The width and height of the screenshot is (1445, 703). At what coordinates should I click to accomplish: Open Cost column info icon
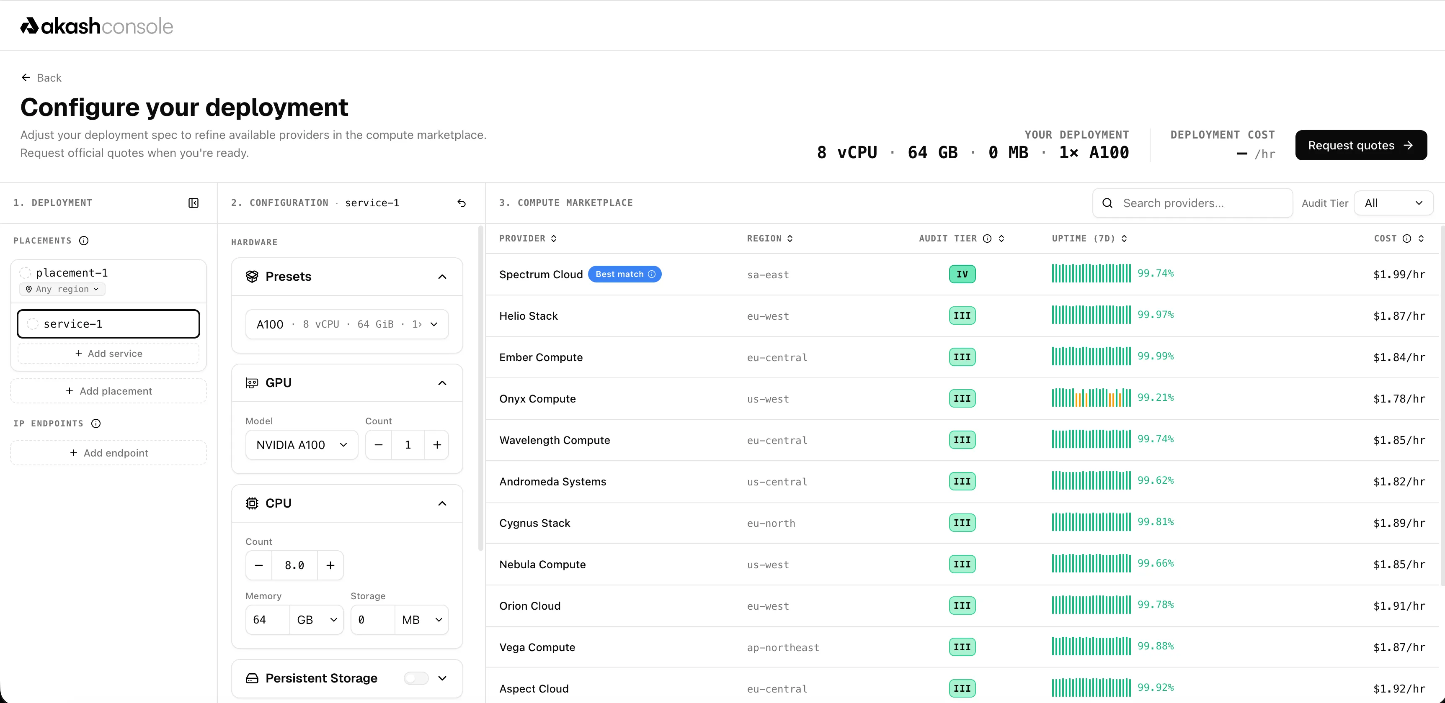click(1407, 238)
